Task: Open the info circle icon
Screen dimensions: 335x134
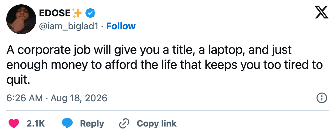Action: [322, 98]
